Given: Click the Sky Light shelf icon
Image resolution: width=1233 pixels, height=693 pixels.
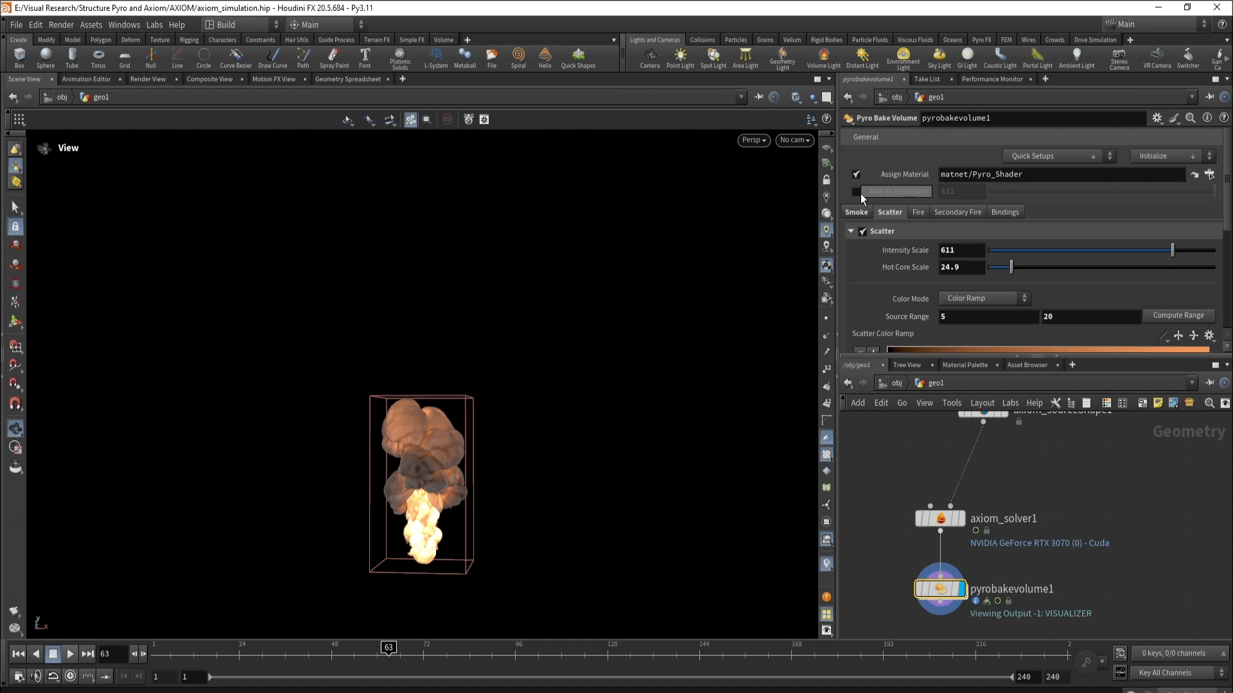Looking at the screenshot, I should [x=939, y=57].
